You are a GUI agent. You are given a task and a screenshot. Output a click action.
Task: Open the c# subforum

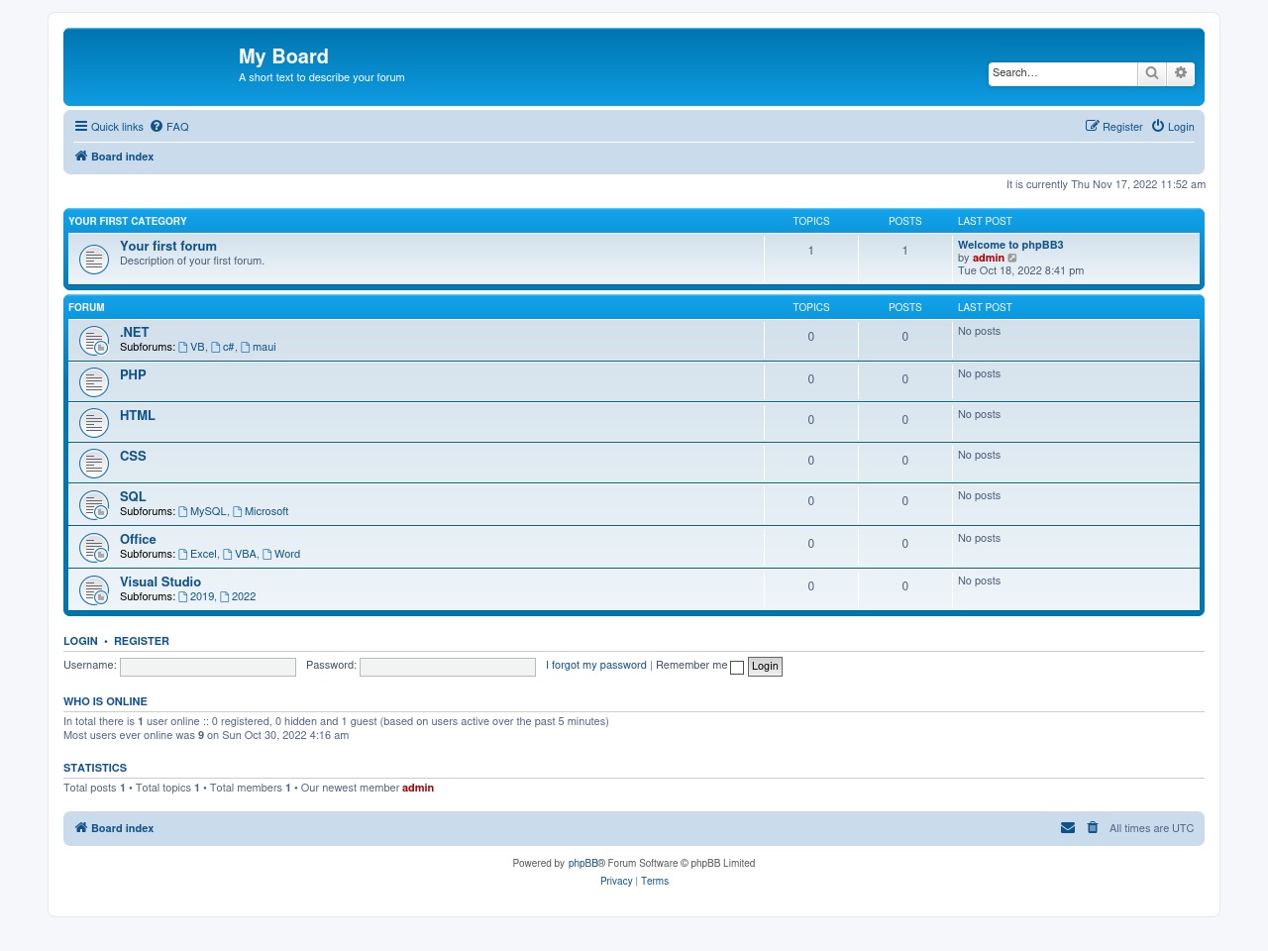(223, 347)
